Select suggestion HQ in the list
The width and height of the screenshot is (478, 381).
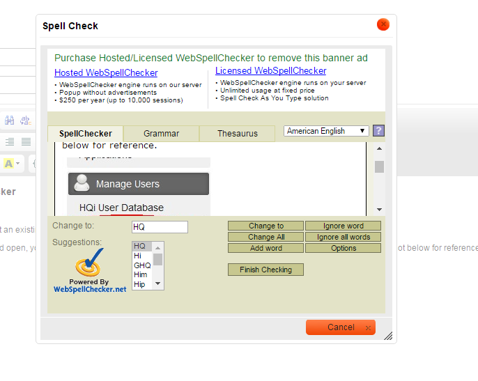click(142, 246)
